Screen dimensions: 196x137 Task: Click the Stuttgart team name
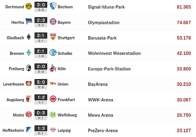click(x=66, y=38)
